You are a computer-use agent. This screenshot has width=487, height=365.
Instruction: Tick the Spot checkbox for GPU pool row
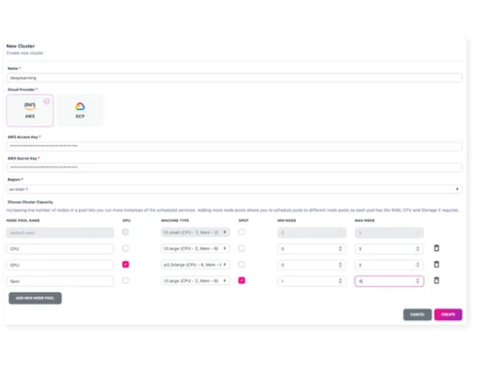(242, 265)
